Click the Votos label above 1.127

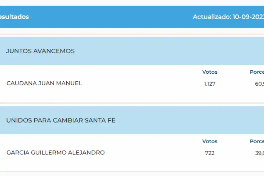tap(210, 72)
